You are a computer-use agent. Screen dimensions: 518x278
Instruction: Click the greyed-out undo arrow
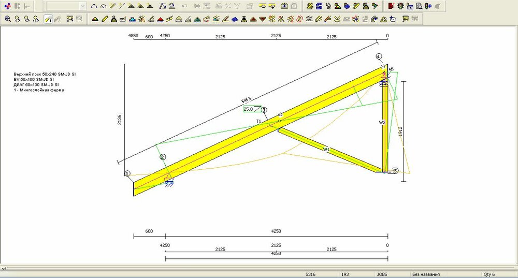[184, 6]
